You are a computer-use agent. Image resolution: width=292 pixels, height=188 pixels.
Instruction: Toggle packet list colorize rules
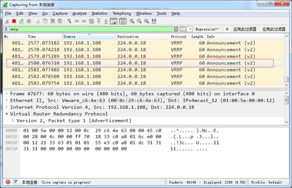[123, 21]
